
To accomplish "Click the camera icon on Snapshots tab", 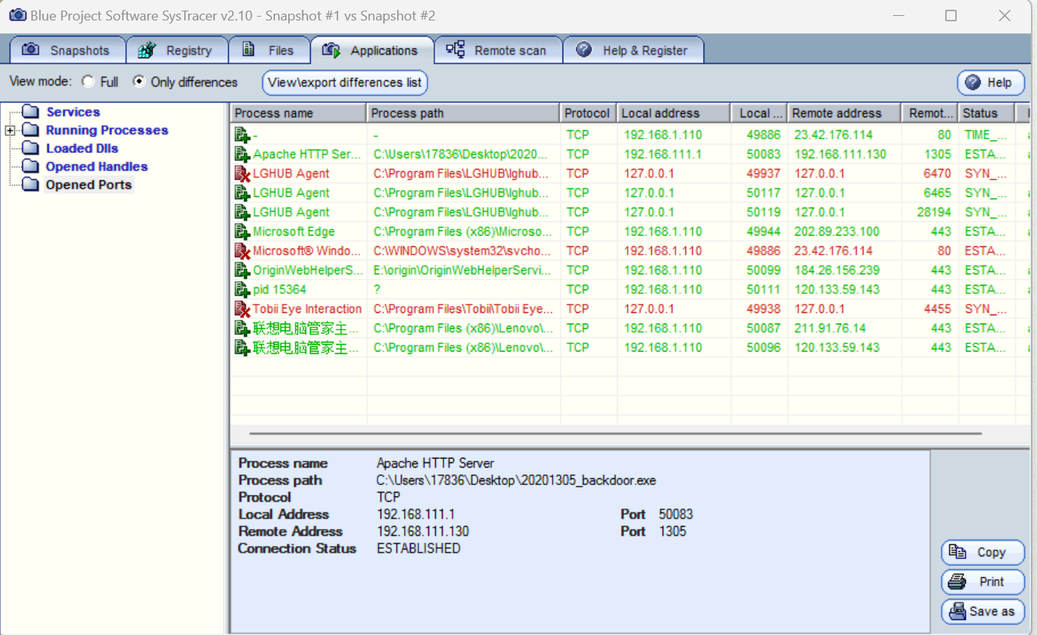I will (30, 50).
